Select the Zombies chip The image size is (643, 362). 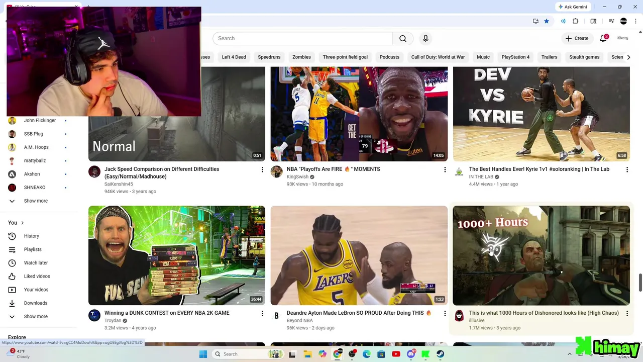301,57
